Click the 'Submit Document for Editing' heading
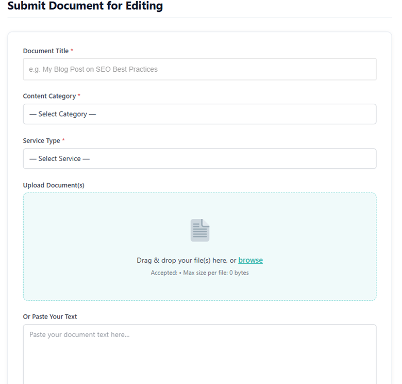This screenshot has height=384, width=402. (x=85, y=6)
